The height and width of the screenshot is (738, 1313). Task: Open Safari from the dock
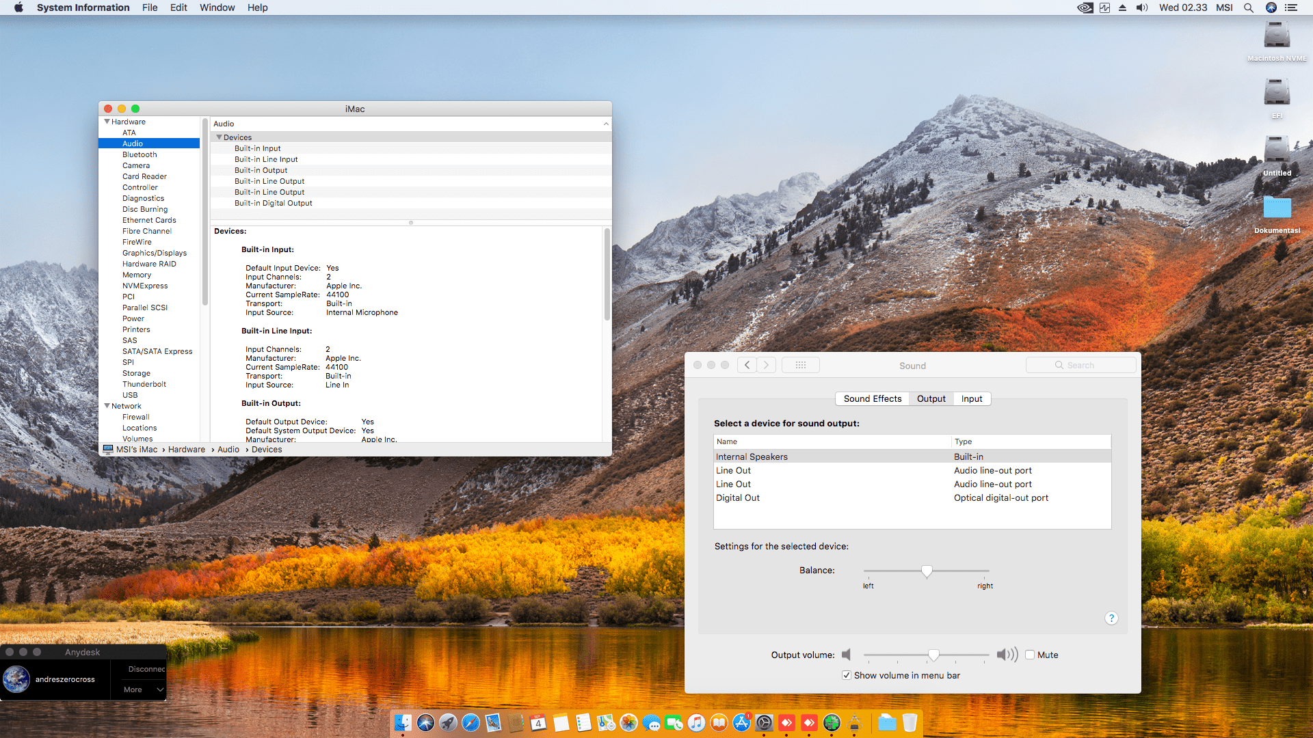(470, 722)
